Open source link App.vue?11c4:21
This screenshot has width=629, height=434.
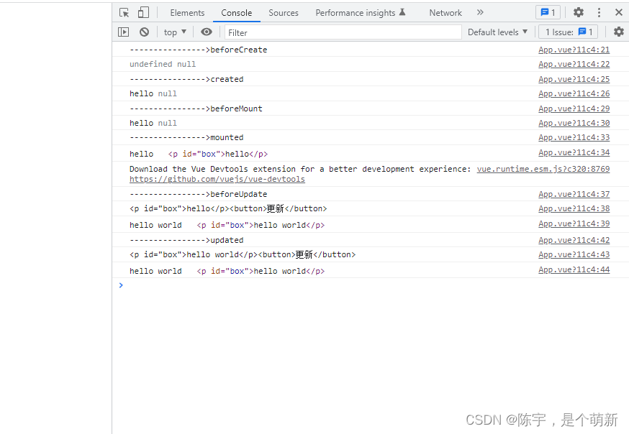tap(574, 50)
